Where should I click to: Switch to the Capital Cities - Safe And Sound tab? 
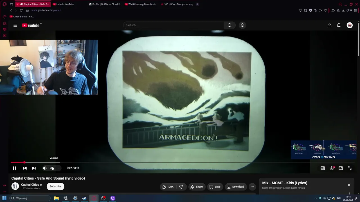click(33, 4)
